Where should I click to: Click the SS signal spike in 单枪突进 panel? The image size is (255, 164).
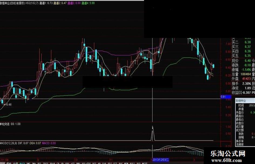click(152, 133)
